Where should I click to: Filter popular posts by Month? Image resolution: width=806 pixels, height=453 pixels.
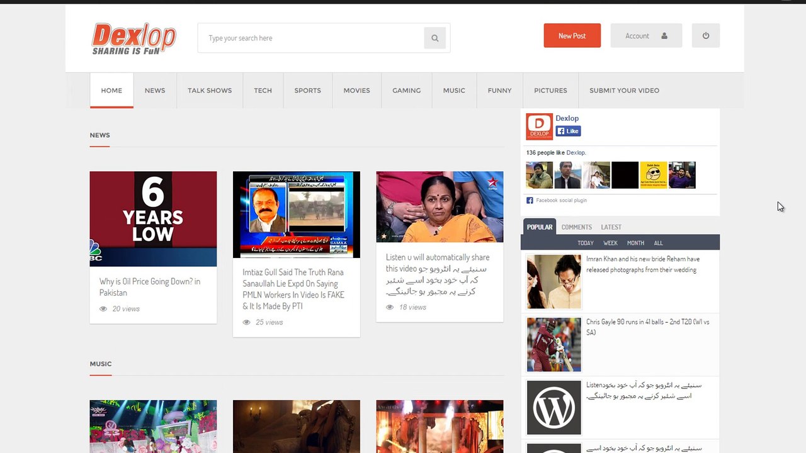pyautogui.click(x=635, y=243)
